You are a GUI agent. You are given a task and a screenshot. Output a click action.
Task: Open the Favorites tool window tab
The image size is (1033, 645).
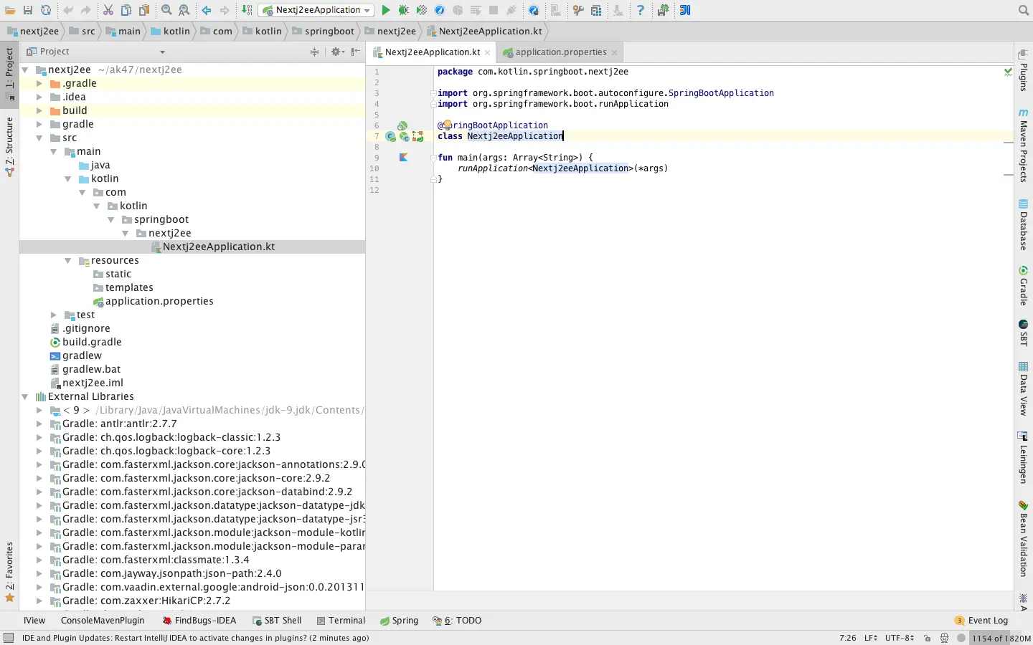(9, 572)
